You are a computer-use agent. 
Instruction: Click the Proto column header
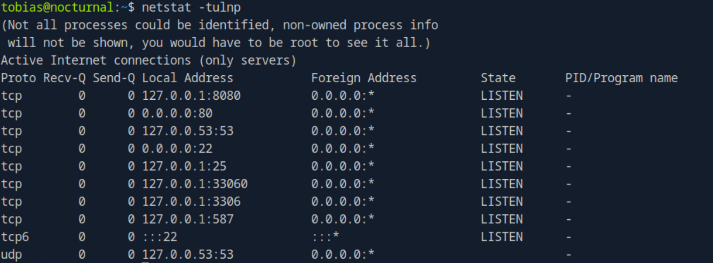pyautogui.click(x=18, y=78)
